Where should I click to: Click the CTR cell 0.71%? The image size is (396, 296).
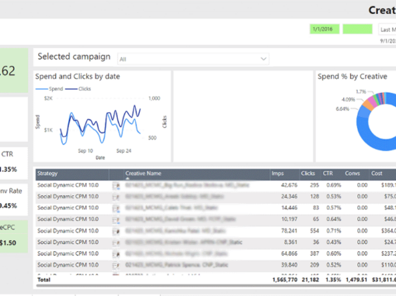click(334, 231)
